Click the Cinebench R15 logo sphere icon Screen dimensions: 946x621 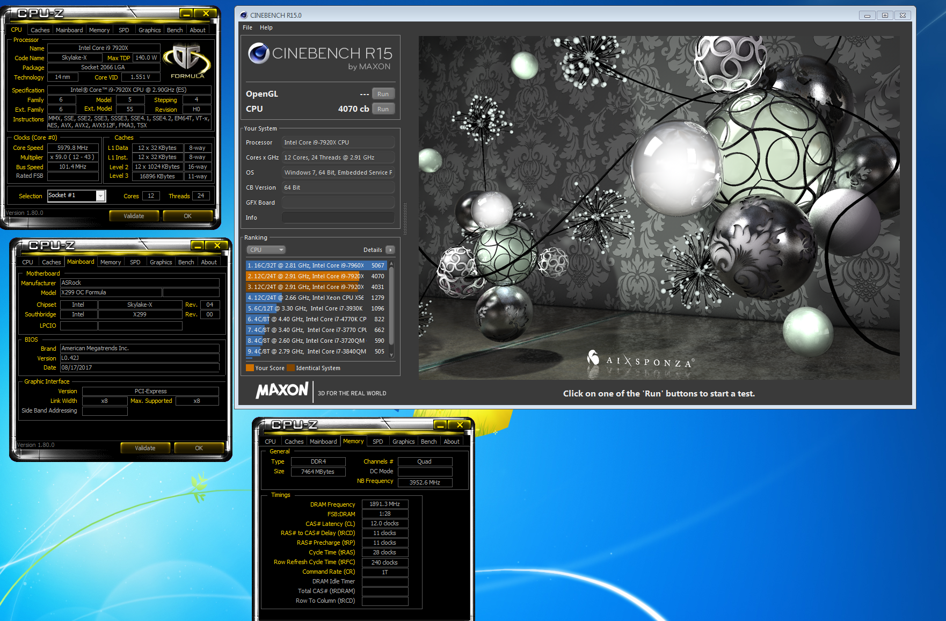(x=259, y=53)
